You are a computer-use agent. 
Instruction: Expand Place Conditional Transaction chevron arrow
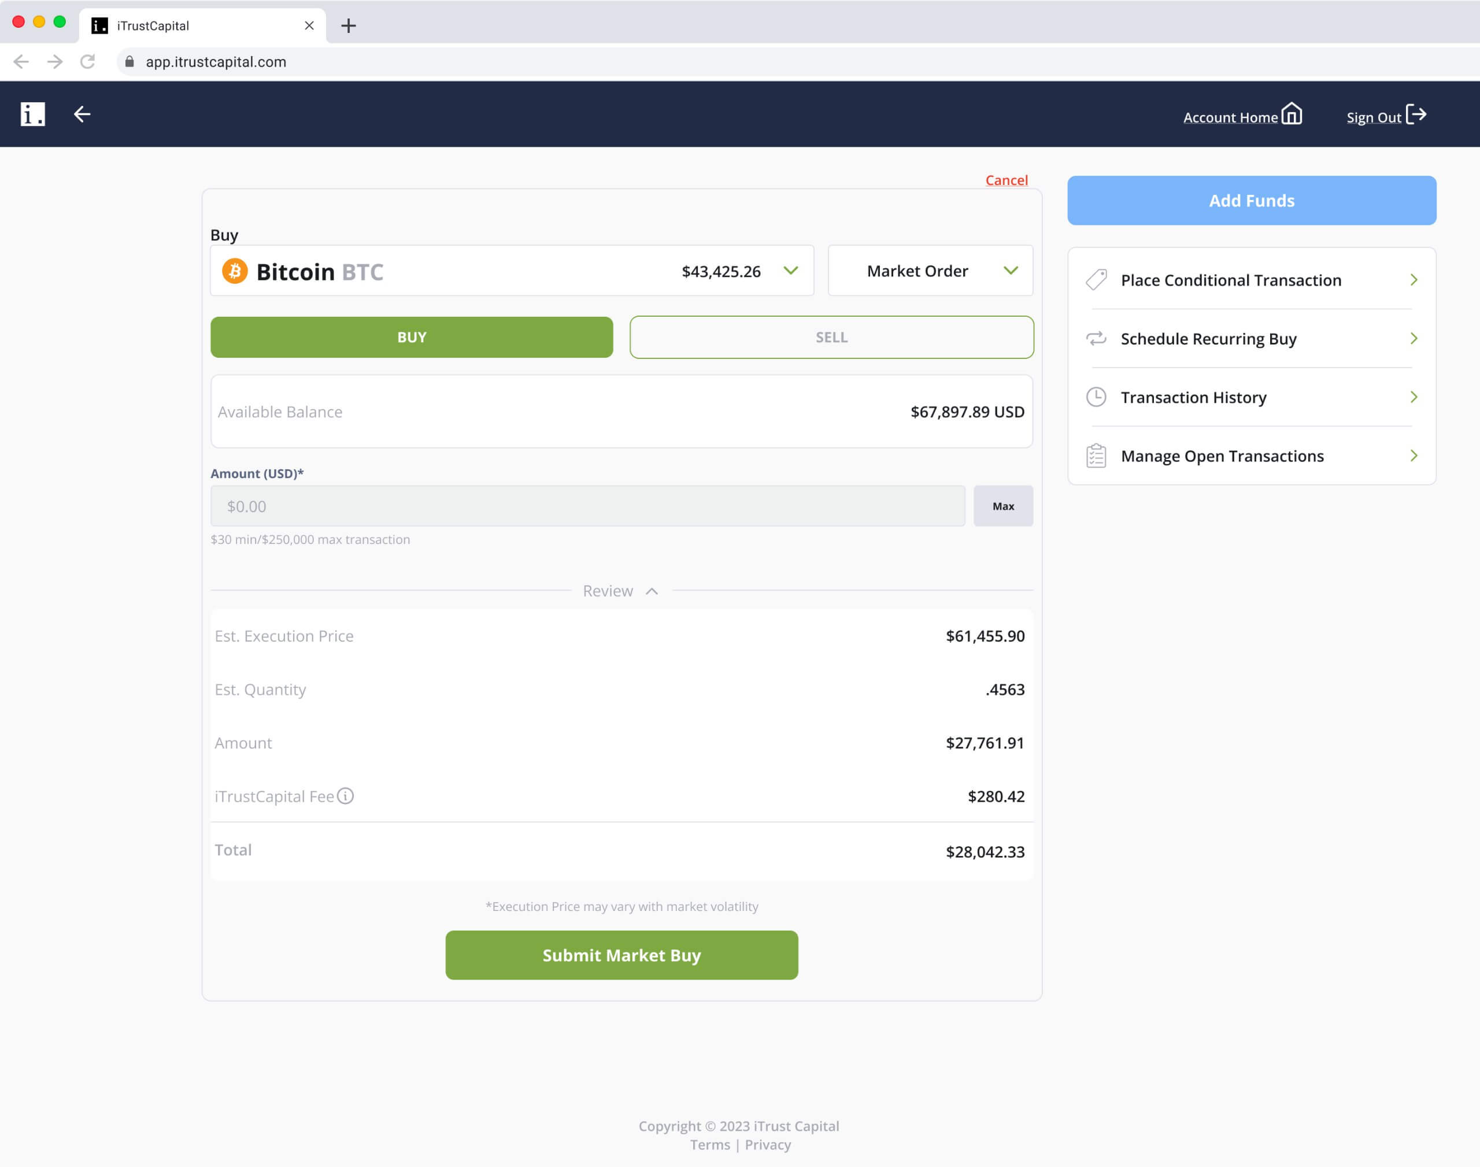coord(1414,280)
